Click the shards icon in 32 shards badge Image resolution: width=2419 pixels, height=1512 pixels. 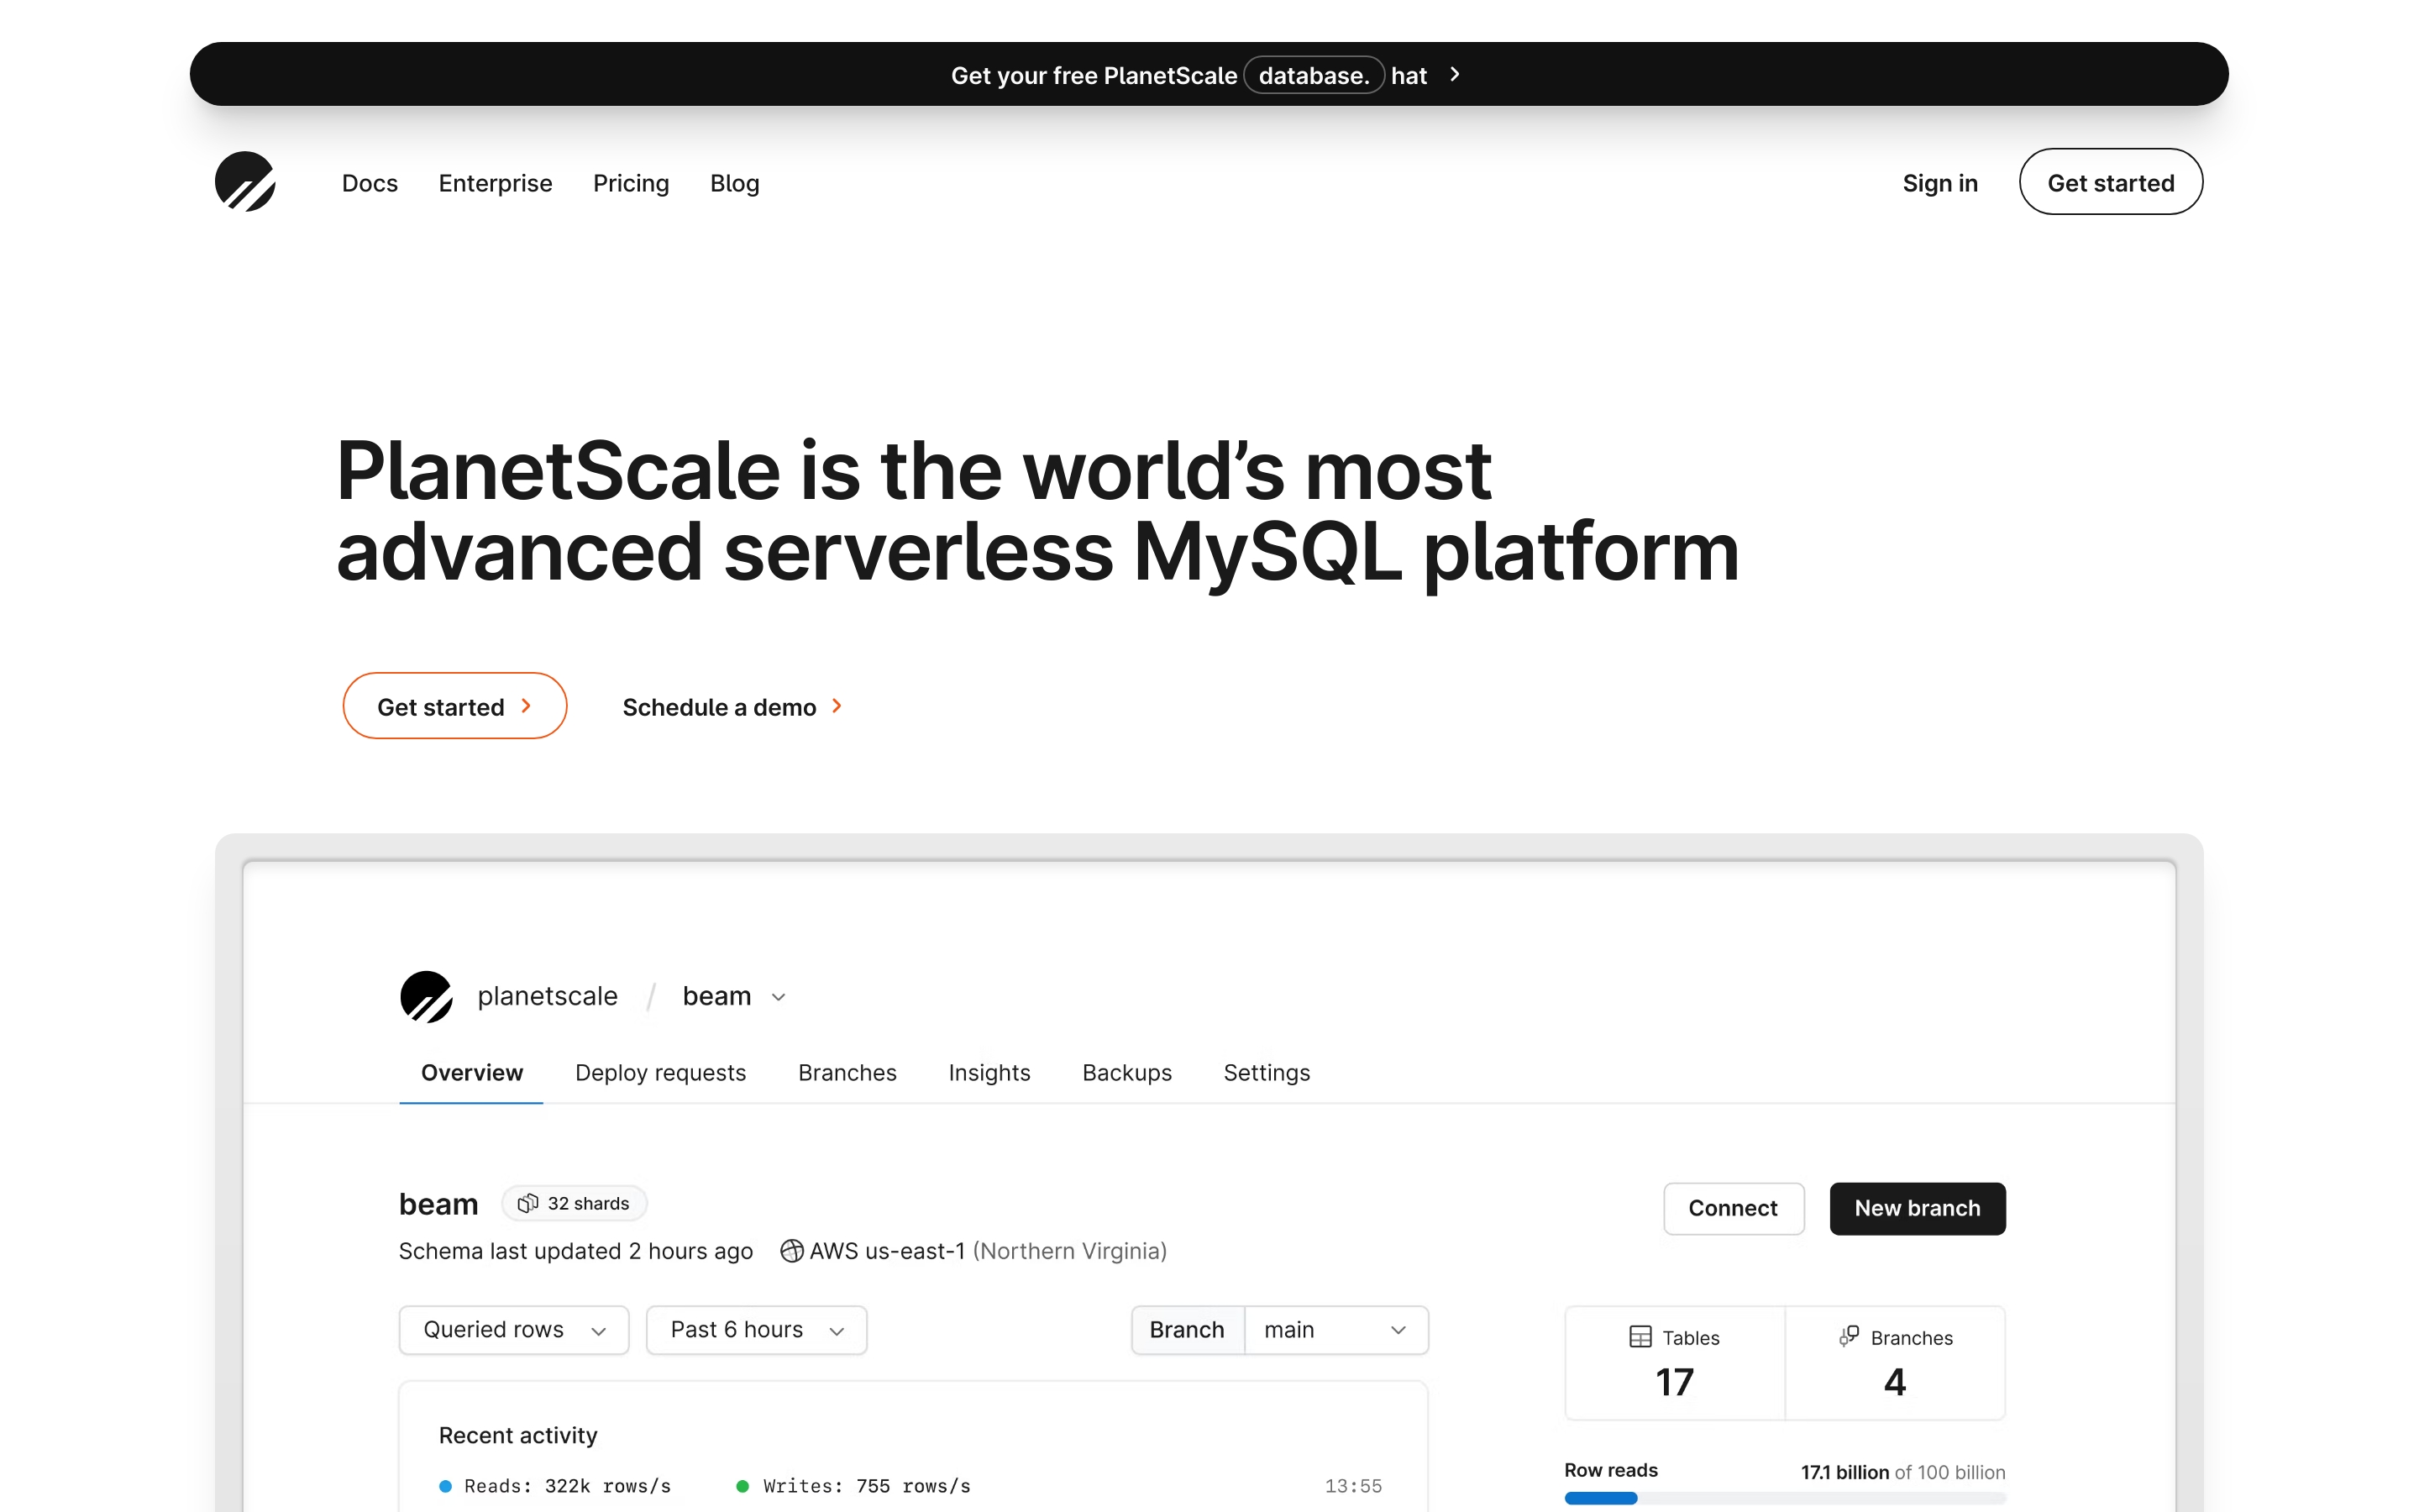tap(527, 1203)
